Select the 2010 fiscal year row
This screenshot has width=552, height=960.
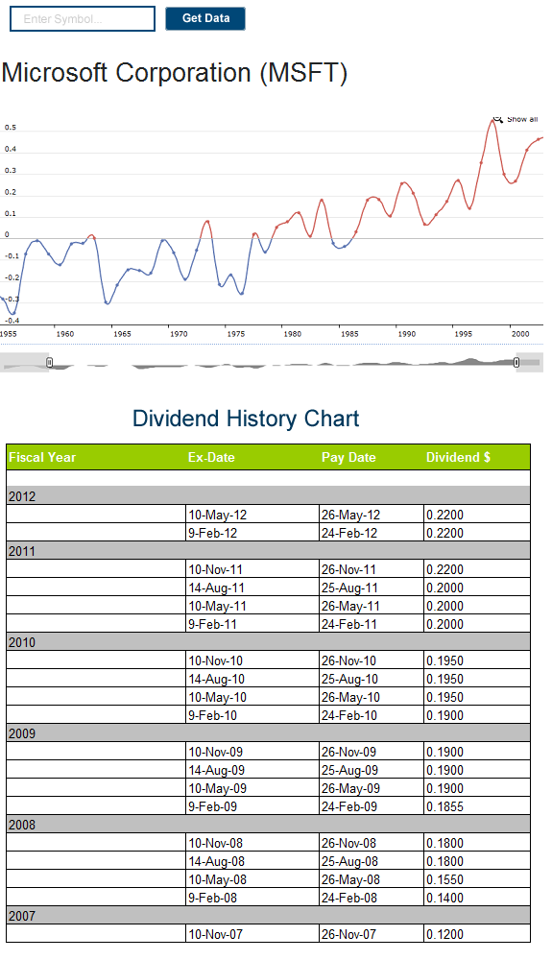coord(268,642)
